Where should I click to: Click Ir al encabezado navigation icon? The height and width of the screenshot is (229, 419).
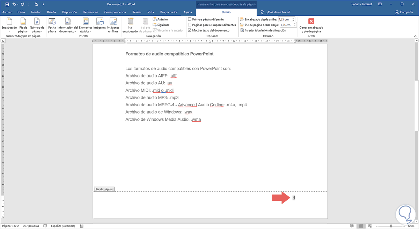(x=130, y=25)
